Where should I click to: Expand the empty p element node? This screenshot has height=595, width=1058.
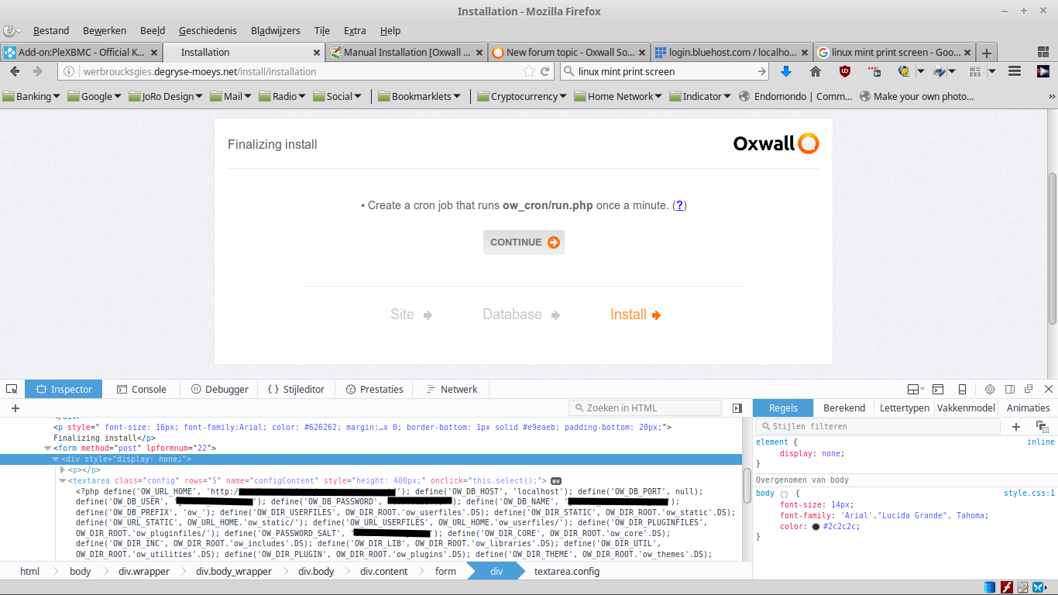(x=63, y=469)
